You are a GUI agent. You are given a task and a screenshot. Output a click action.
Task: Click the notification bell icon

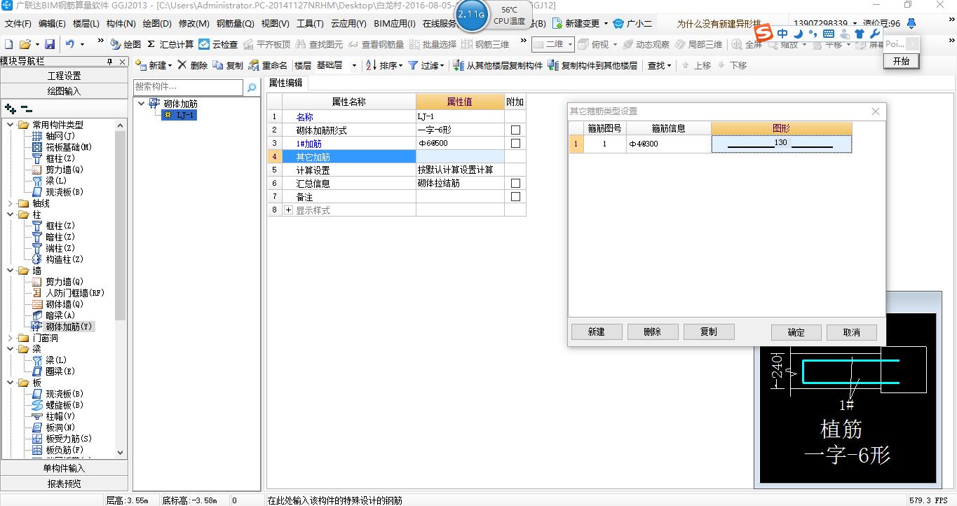click(911, 23)
